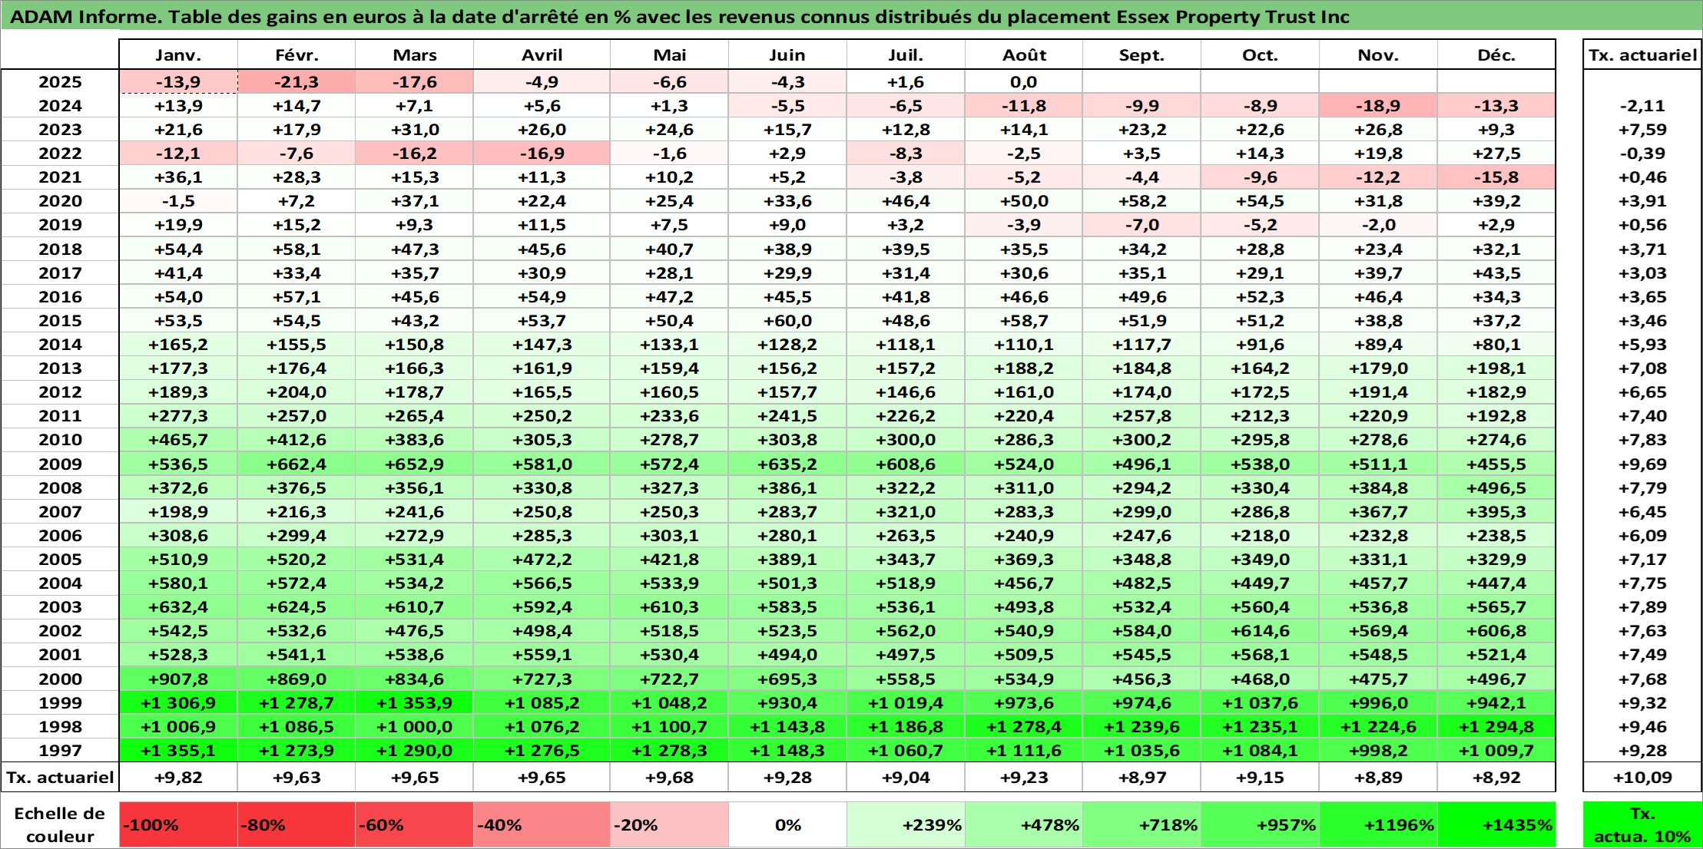Select the +10,09 overall actuarial rate
Viewport: 1703px width, 849px height.
(x=1642, y=777)
